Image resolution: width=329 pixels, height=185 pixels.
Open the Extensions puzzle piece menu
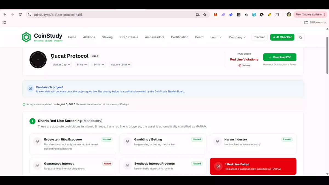coord(277,15)
